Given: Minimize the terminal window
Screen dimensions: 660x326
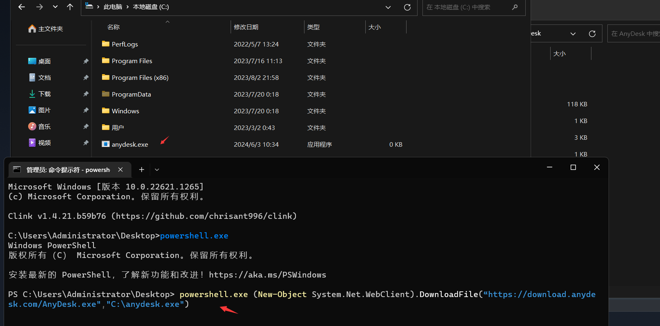Looking at the screenshot, I should (549, 167).
